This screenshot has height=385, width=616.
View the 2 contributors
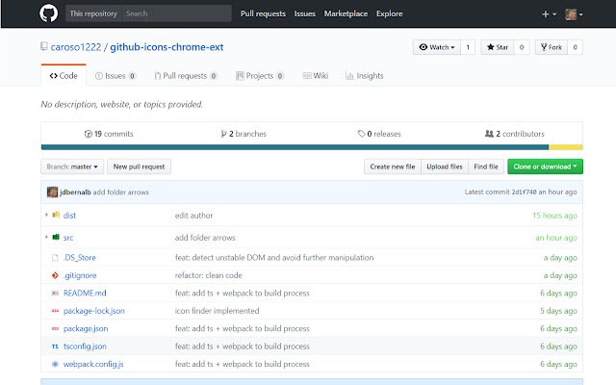coord(515,134)
